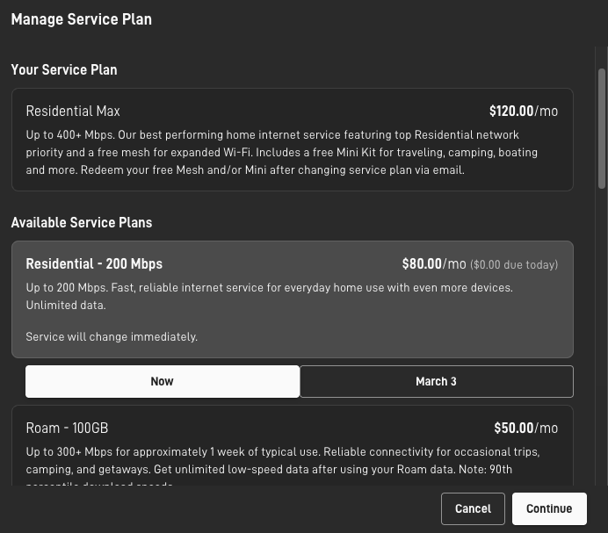
Task: Click the $120.00/mo current plan price
Action: pos(523,111)
